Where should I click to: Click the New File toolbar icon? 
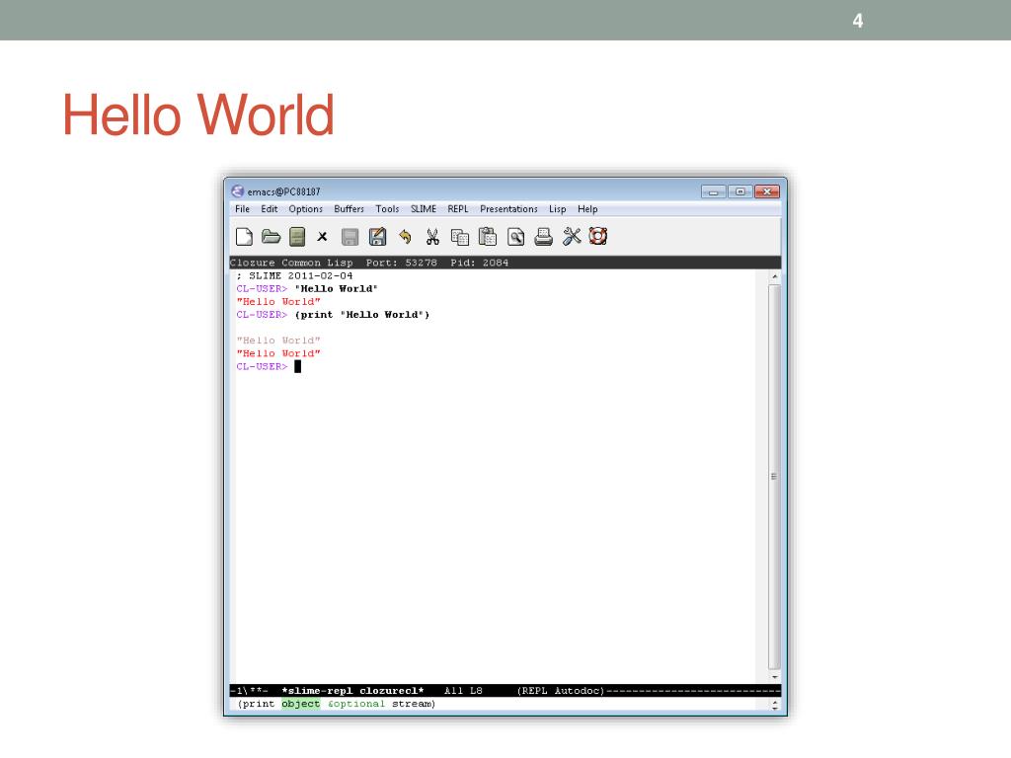pos(244,237)
